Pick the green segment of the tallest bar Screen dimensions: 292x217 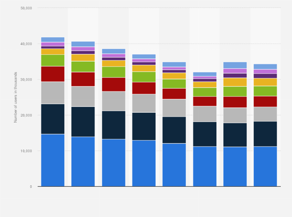[53, 60]
